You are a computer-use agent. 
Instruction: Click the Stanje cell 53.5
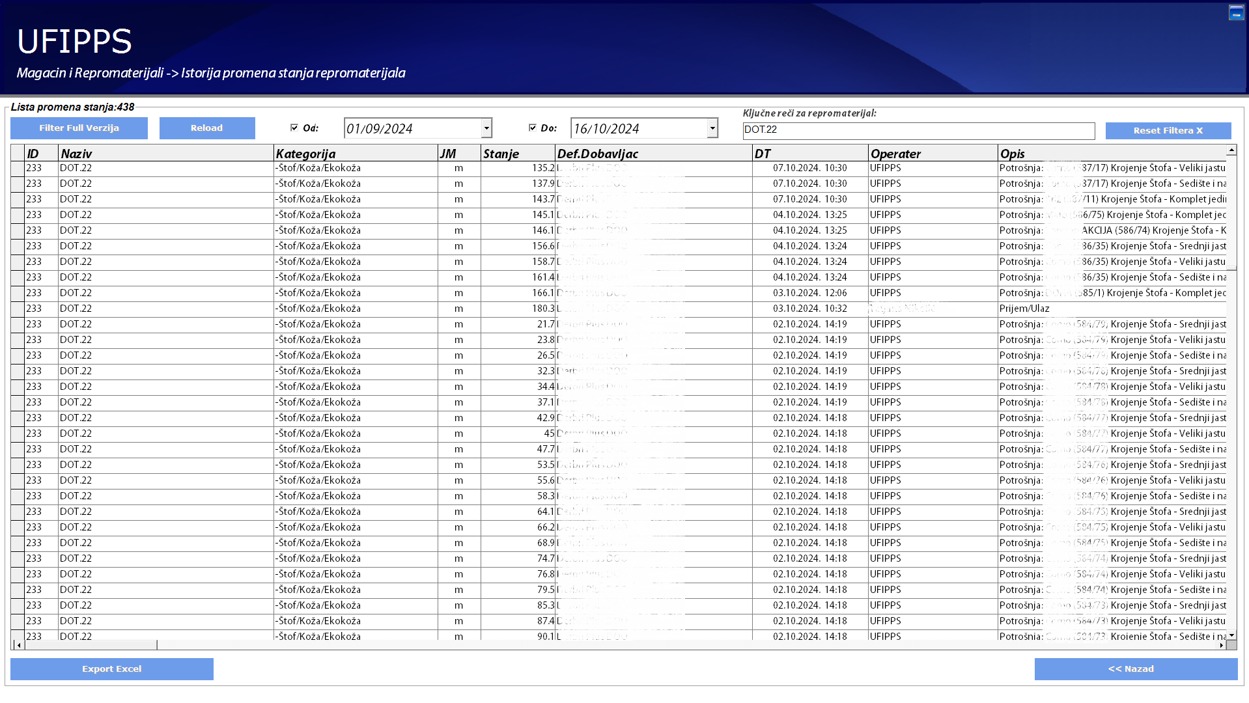point(518,465)
